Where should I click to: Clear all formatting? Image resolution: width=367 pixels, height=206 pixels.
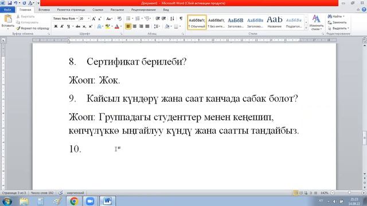click(x=120, y=19)
